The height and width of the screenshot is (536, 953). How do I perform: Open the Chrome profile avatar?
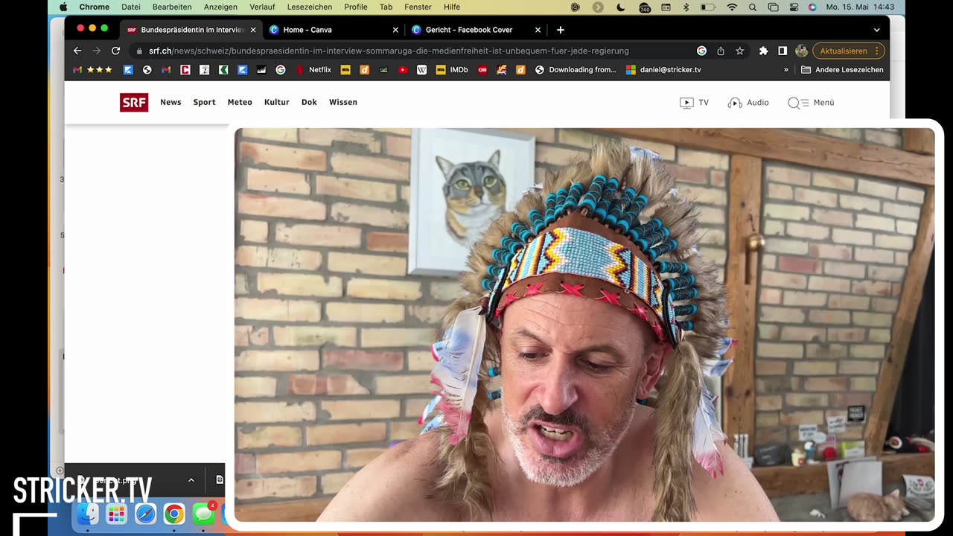click(x=801, y=51)
